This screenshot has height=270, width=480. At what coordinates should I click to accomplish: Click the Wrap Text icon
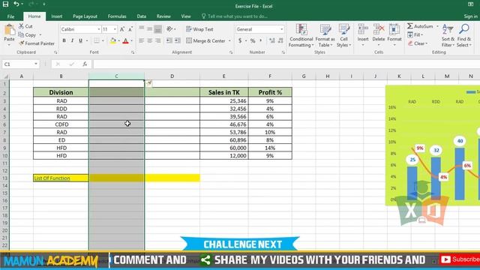pos(189,29)
